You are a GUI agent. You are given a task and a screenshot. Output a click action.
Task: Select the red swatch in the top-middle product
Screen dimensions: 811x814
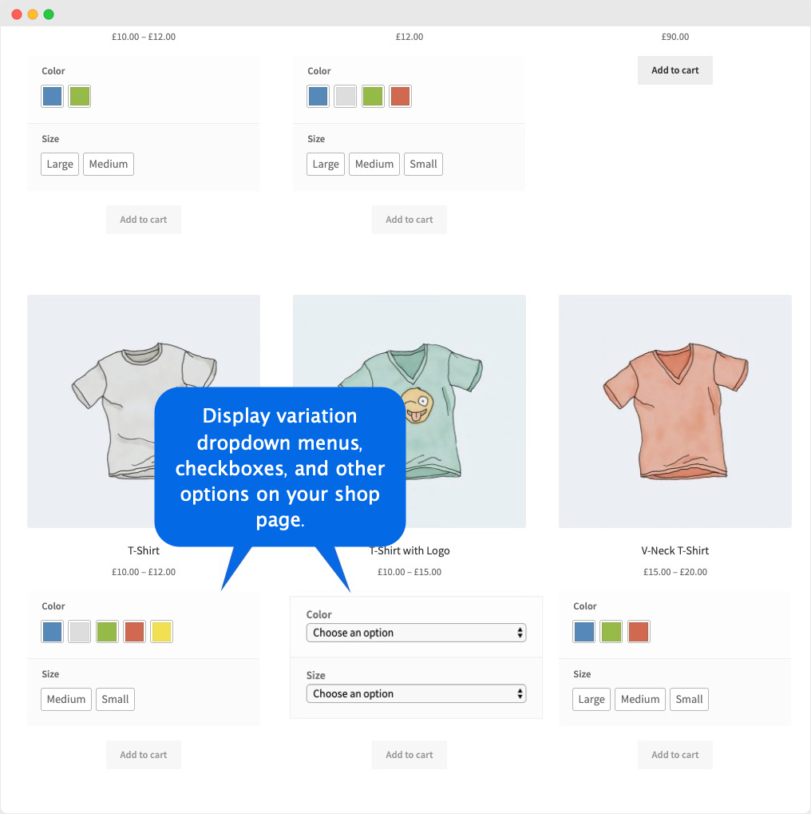coord(400,96)
